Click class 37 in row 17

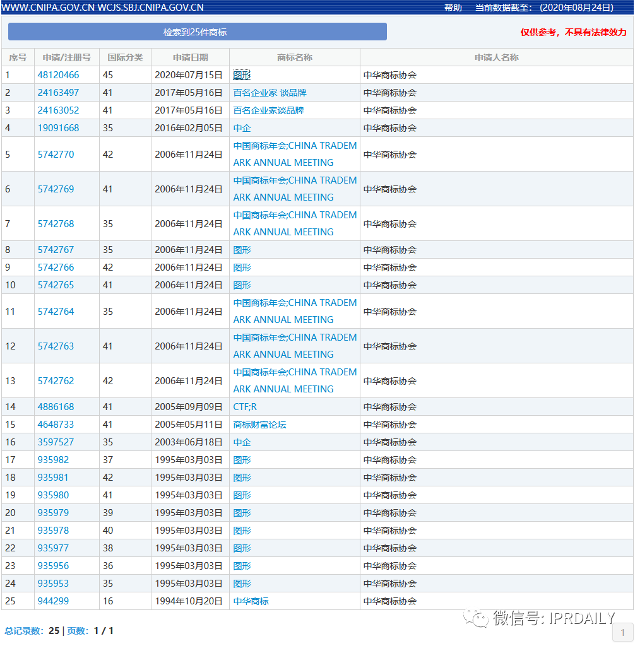(107, 460)
